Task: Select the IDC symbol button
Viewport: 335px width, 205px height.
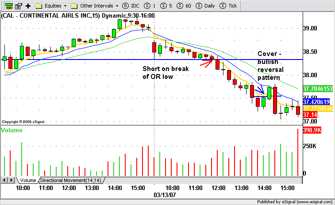Action: coord(131,6)
